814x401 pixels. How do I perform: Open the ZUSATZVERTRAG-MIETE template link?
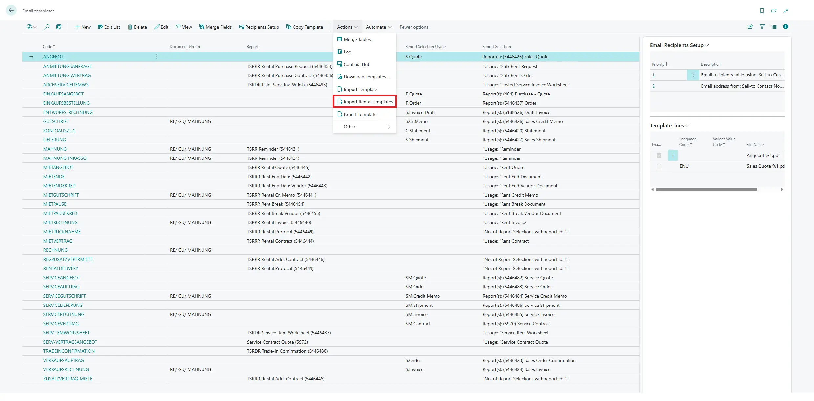pos(68,379)
